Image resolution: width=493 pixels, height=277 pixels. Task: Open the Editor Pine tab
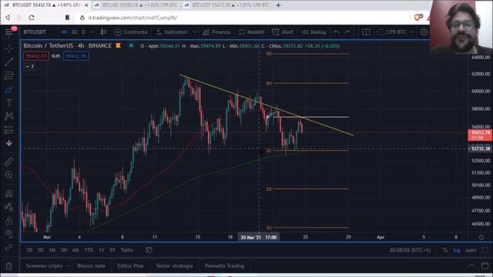[130, 265]
